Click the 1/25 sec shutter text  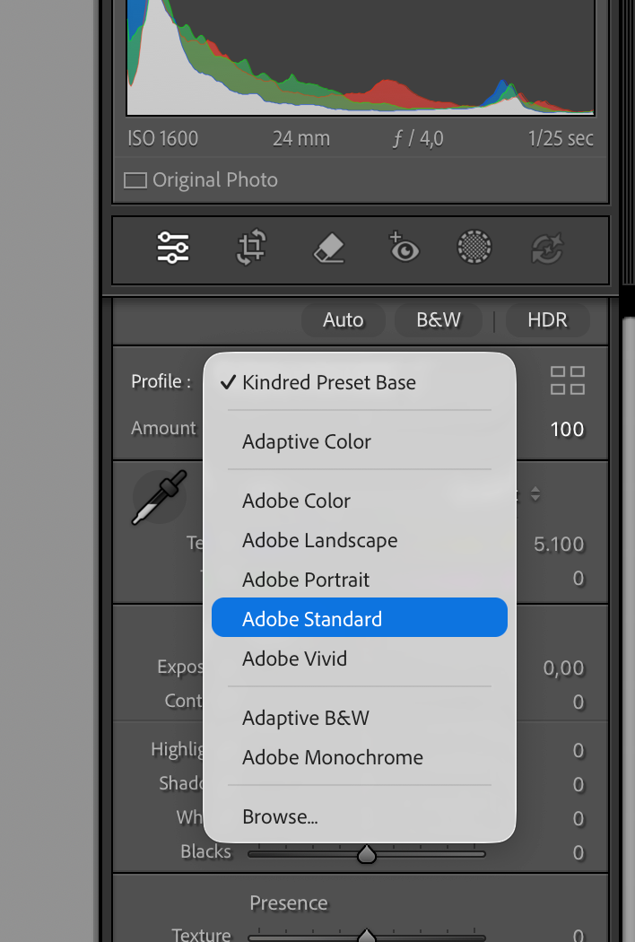[x=561, y=139]
